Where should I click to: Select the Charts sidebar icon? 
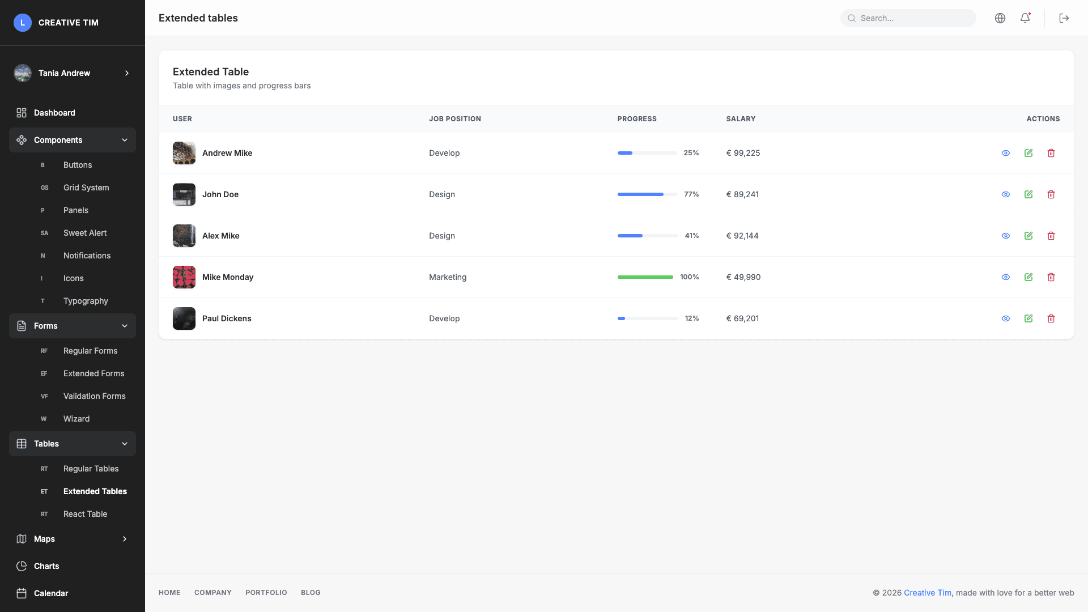coord(22,566)
